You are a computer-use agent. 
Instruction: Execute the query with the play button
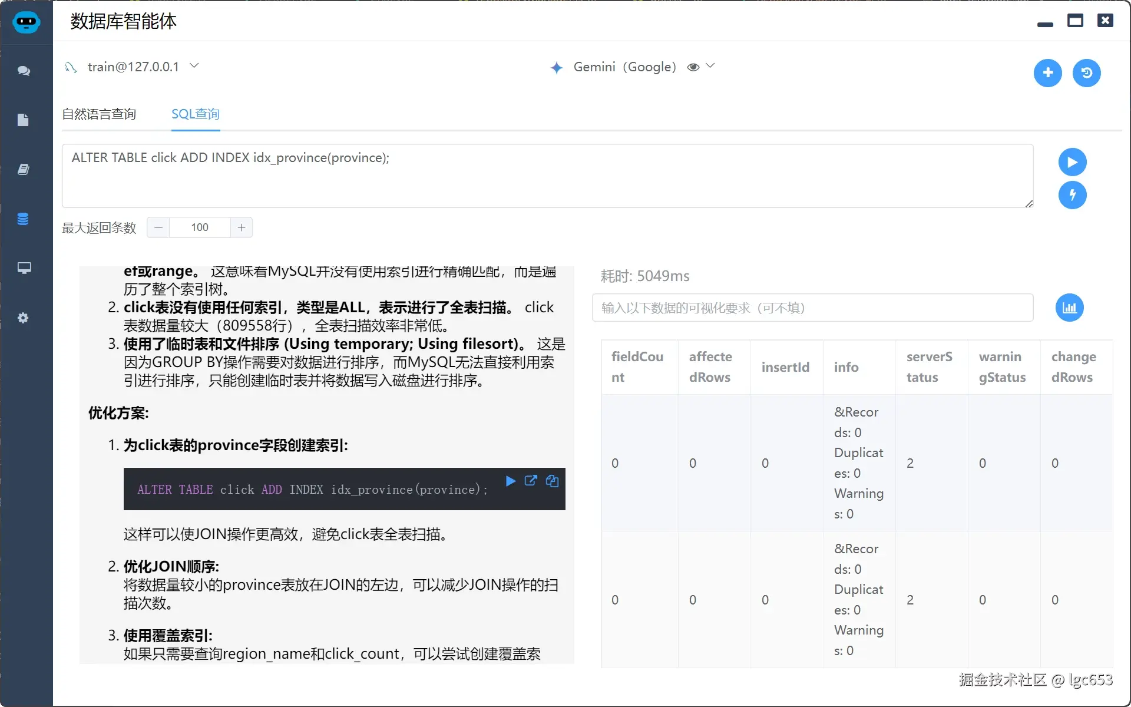pos(1073,162)
